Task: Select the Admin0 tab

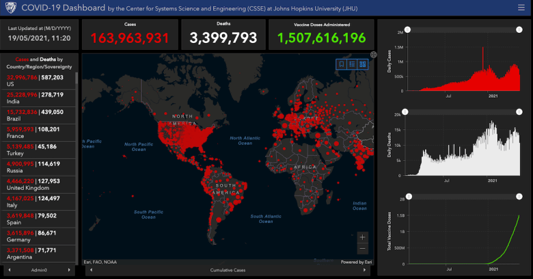Action: pyautogui.click(x=39, y=270)
